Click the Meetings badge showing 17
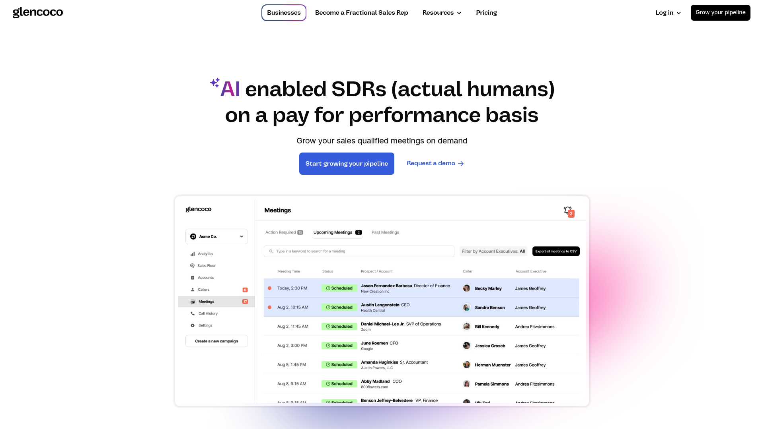 click(x=245, y=301)
